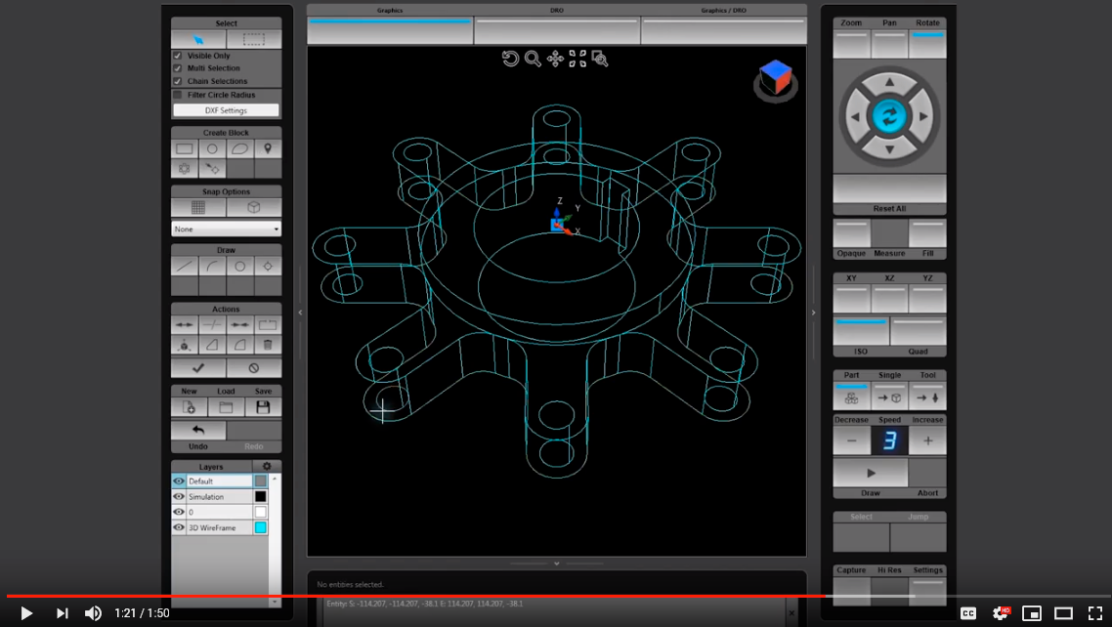Activate the pan viewport icon
Image resolution: width=1112 pixels, height=627 pixels.
coord(555,59)
